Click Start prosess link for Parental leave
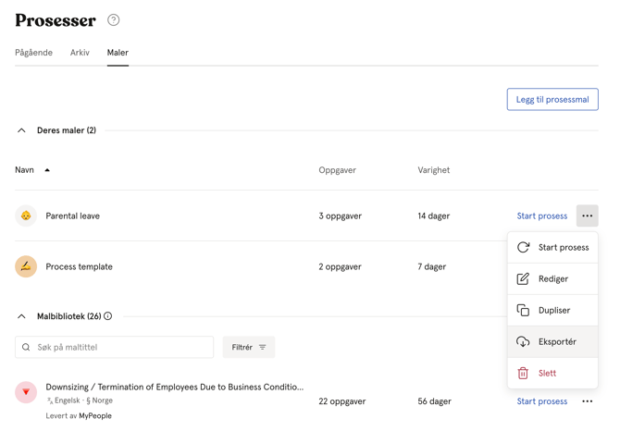620x431 pixels. click(542, 215)
